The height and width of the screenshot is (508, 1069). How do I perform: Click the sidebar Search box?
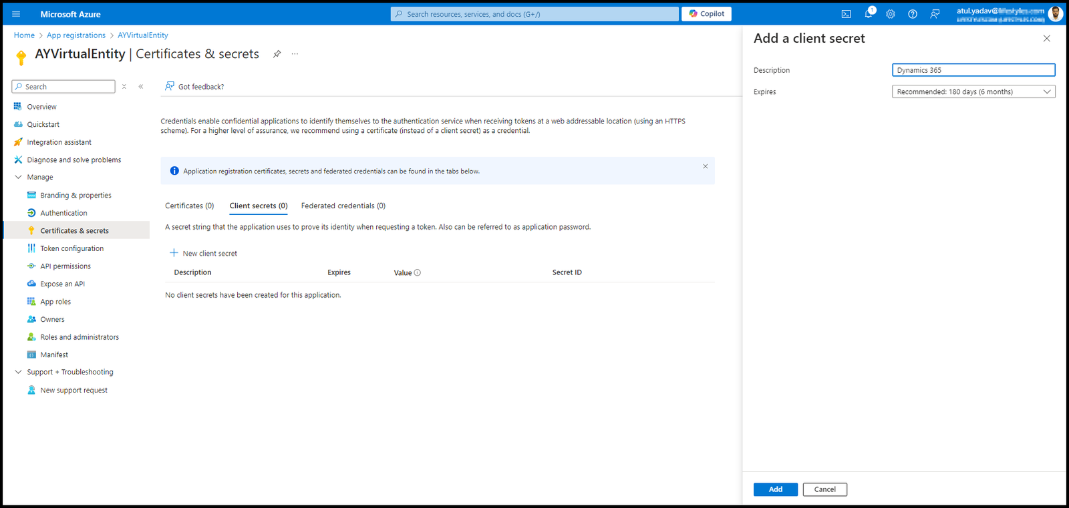click(63, 87)
